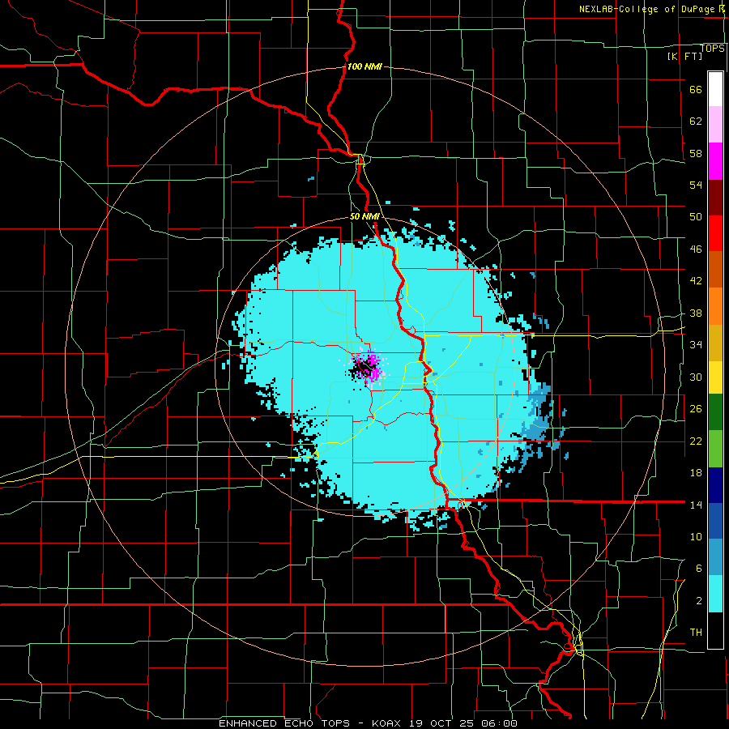The width and height of the screenshot is (729, 729).
Task: Click the 2 legend value
Action: pos(698,600)
